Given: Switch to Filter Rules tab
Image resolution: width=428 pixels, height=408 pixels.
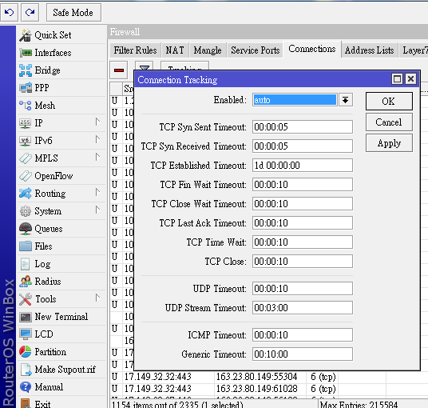Looking at the screenshot, I should [x=135, y=50].
